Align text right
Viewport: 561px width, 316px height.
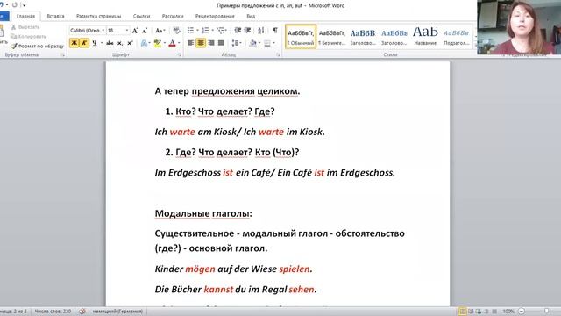click(211, 43)
